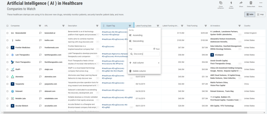Click the Yaoyanshe logo icon
The height and width of the screenshot is (114, 267).
tap(13, 84)
